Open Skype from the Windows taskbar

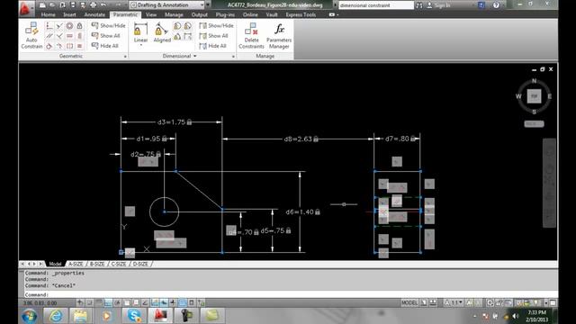click(134, 316)
